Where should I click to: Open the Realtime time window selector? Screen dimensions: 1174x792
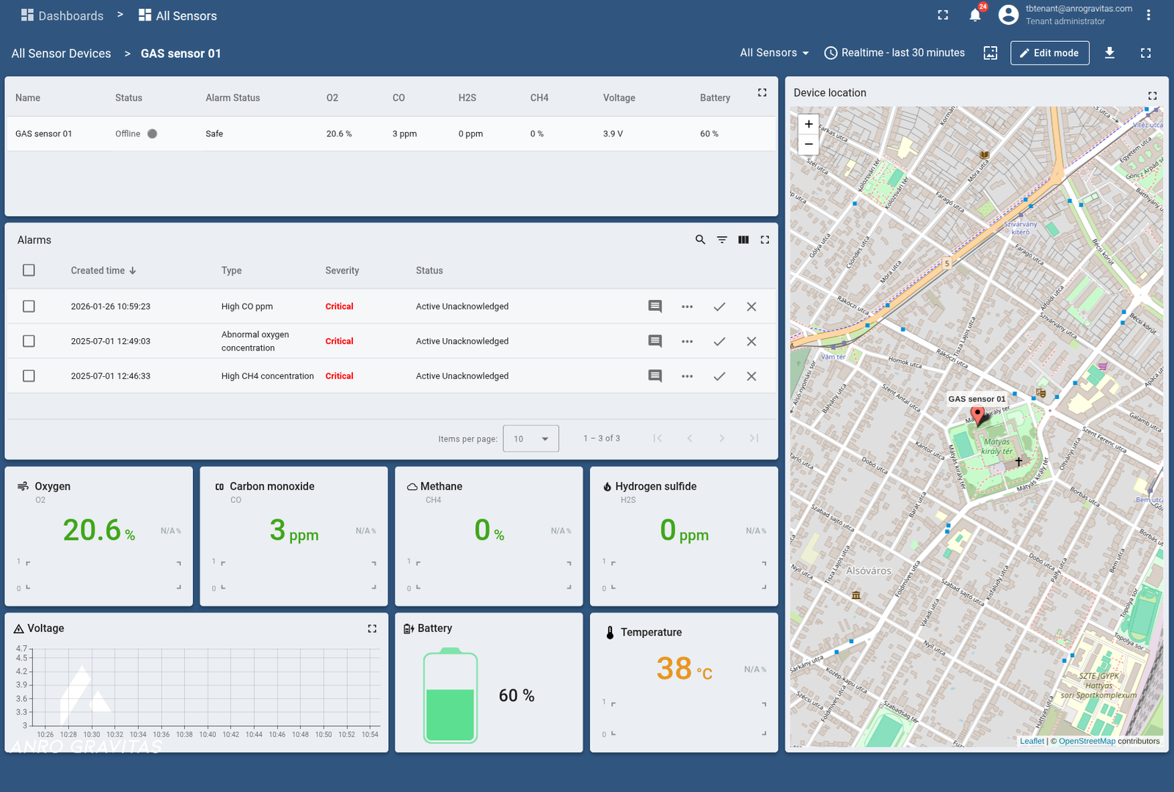[894, 53]
